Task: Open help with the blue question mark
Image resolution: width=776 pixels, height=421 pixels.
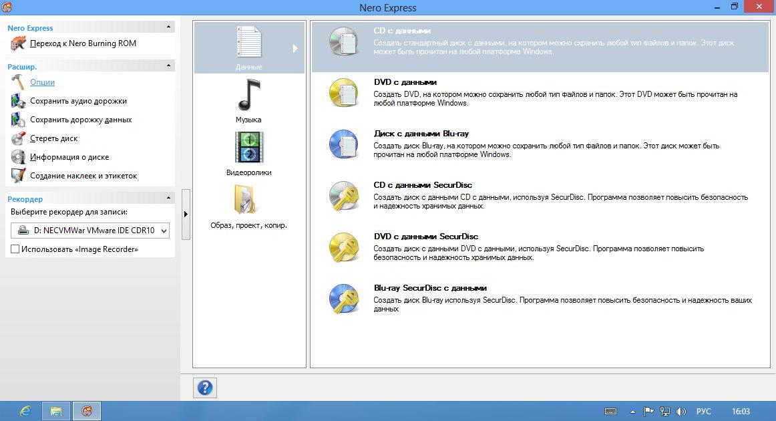Action: tap(205, 388)
